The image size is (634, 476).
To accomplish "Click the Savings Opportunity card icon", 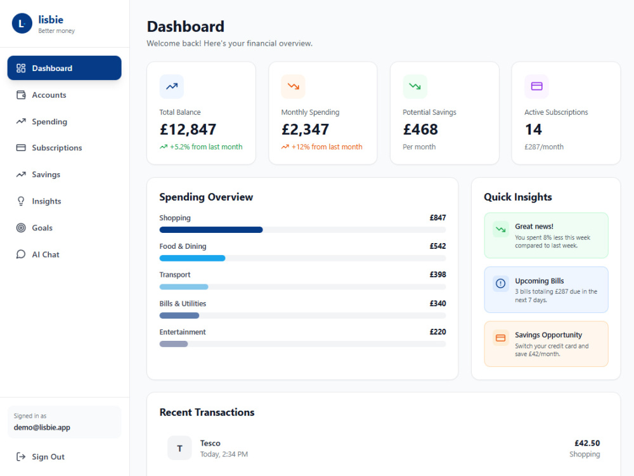I will [501, 338].
